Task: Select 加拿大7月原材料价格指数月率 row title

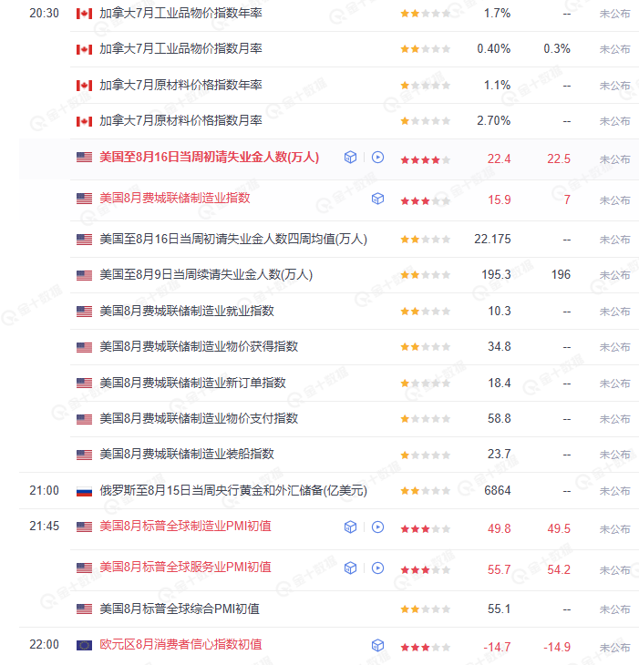Action: click(x=180, y=120)
